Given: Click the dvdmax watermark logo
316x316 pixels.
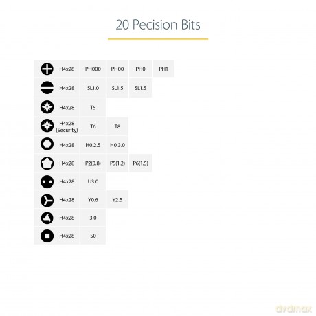Looking at the screenshot, I should point(293,309).
